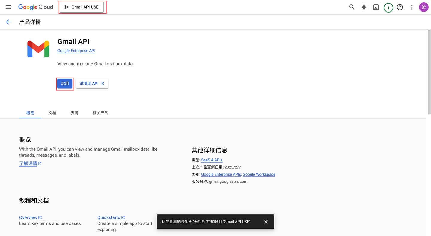This screenshot has width=431, height=236.
Task: Open the Gemini sparkle assistant icon
Action: click(x=364, y=7)
